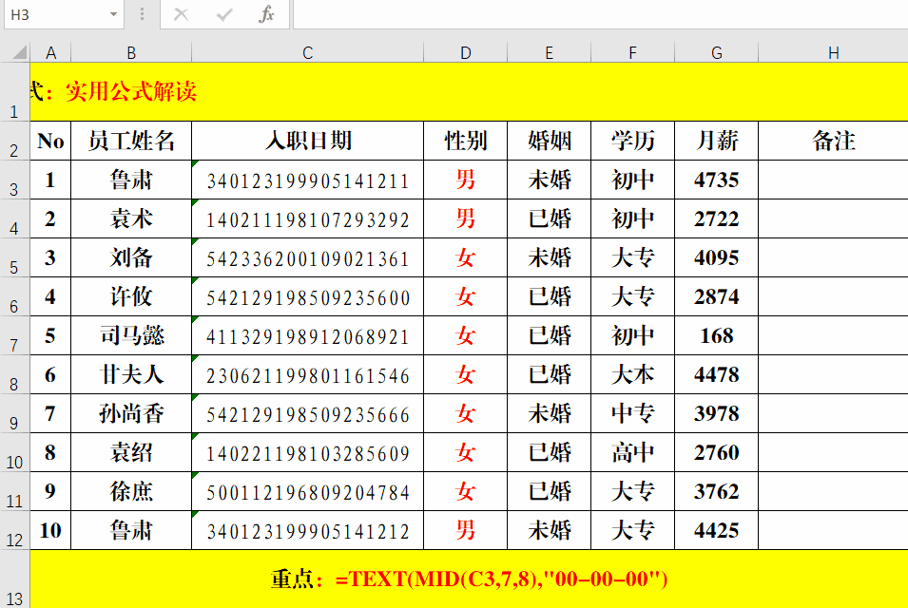
Task: Select column B header
Action: pyautogui.click(x=131, y=52)
